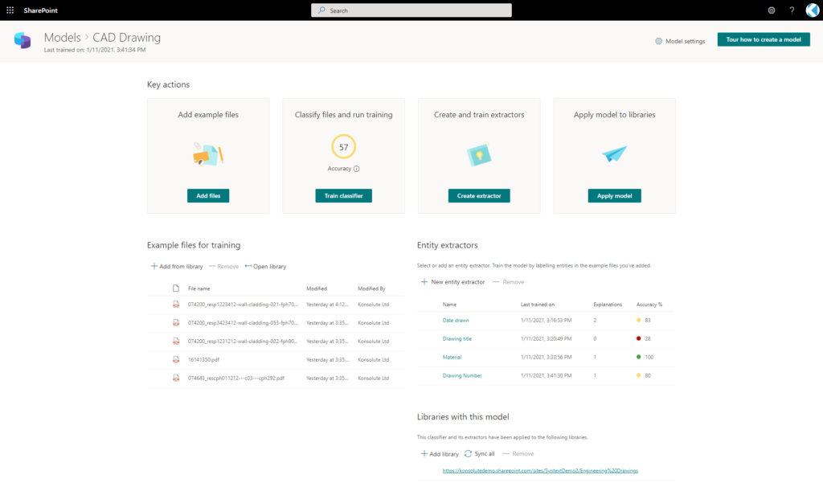823x487 pixels.
Task: Start training with the Train classifier button
Action: point(343,195)
